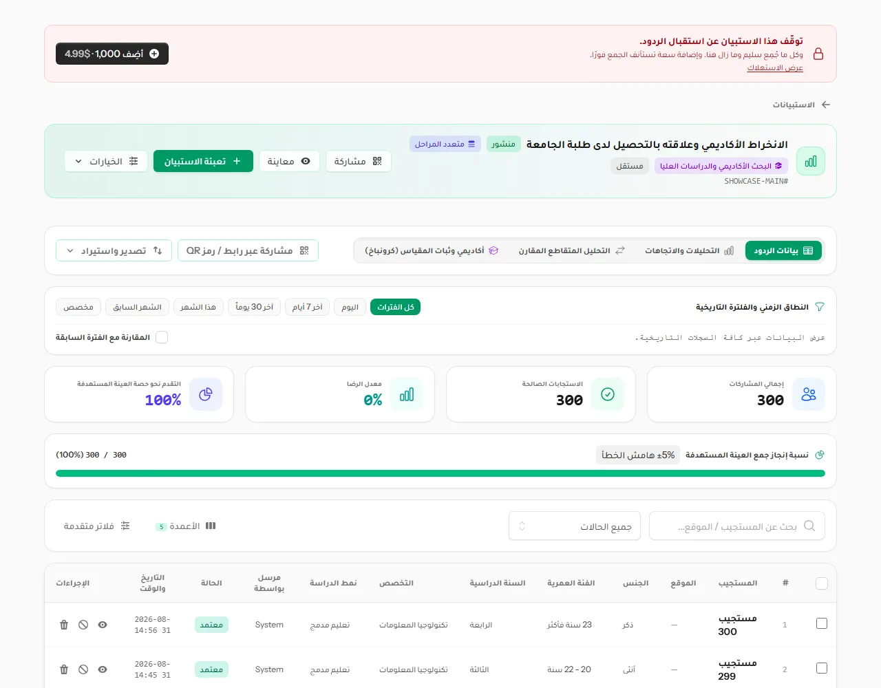This screenshot has width=881, height=688.
Task: Select the checkbox for respondent 299
Action: pos(821,668)
